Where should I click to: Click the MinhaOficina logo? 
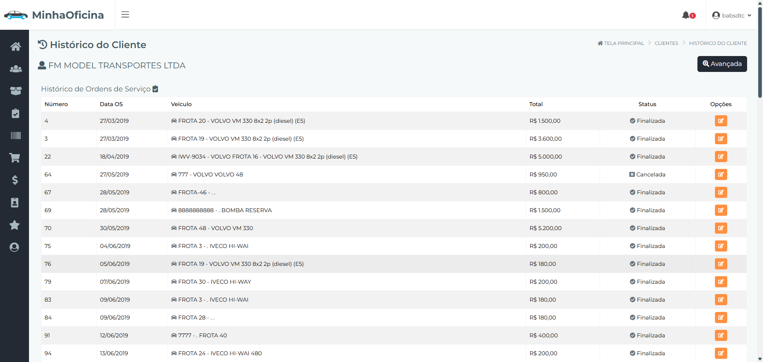(x=54, y=15)
